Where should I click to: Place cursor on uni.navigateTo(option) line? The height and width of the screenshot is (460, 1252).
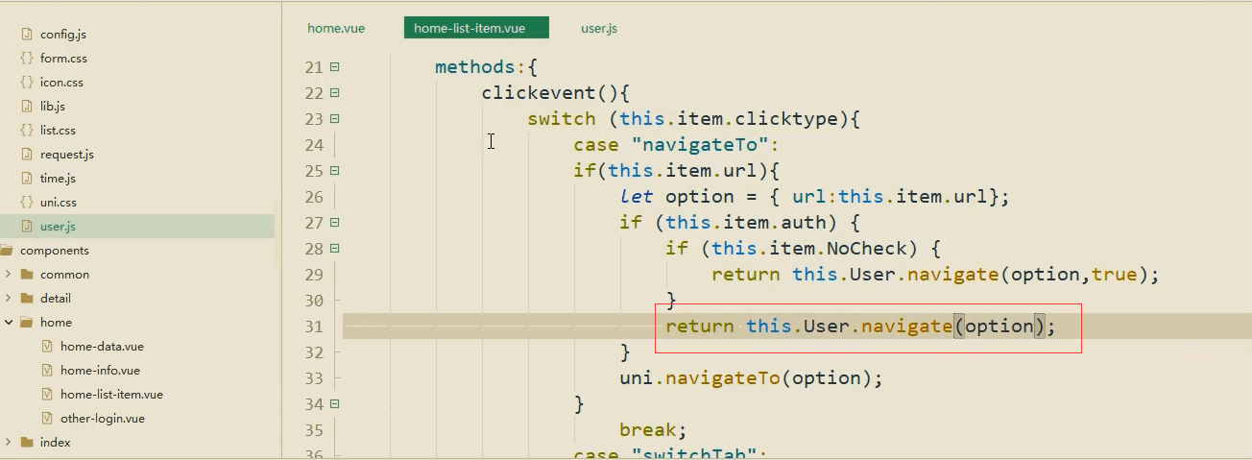click(751, 378)
